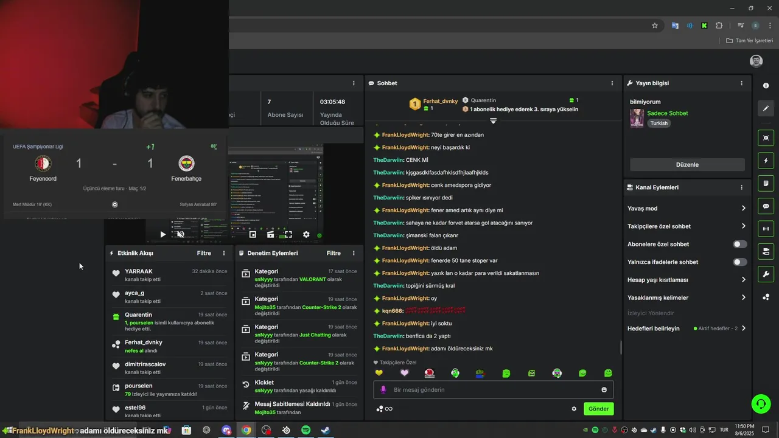Screen dimensions: 779x438
Task: Toggle the moderation log document sidebar icon
Action: (x=766, y=183)
